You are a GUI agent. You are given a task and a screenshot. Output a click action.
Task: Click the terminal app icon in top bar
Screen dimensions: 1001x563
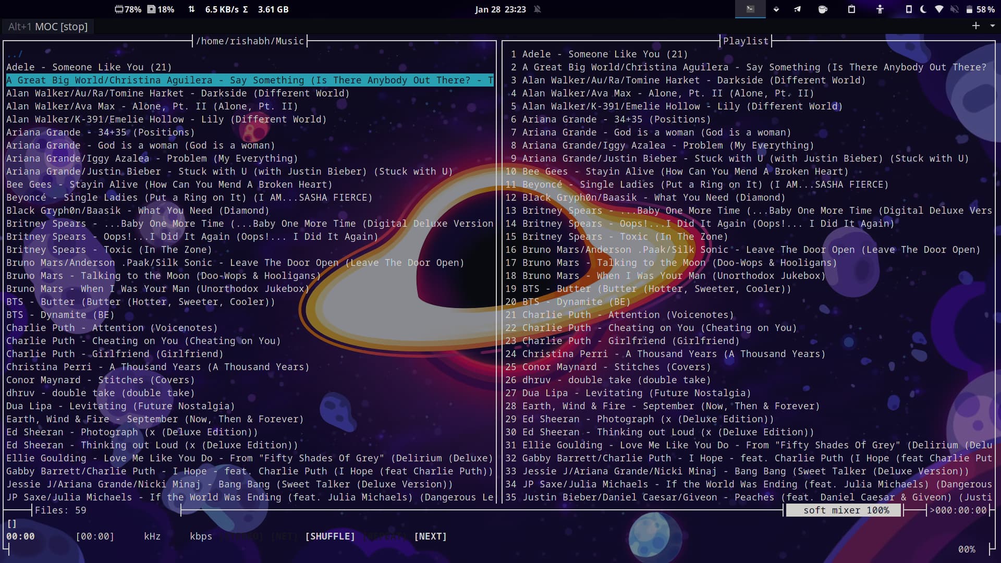750,9
